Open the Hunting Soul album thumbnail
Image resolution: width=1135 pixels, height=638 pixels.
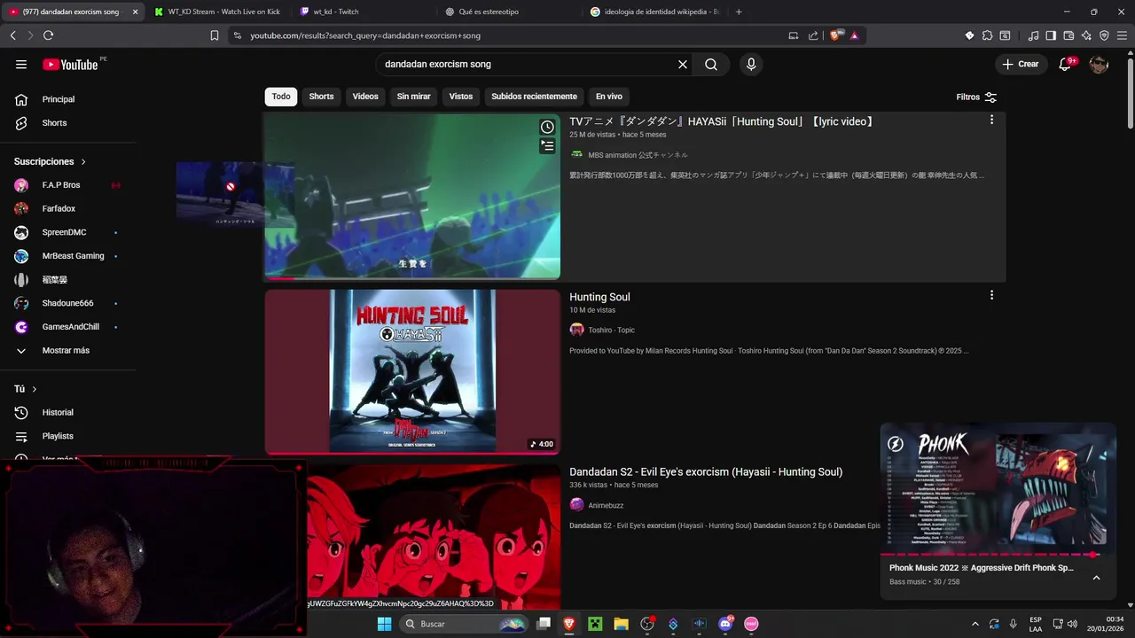pyautogui.click(x=412, y=371)
